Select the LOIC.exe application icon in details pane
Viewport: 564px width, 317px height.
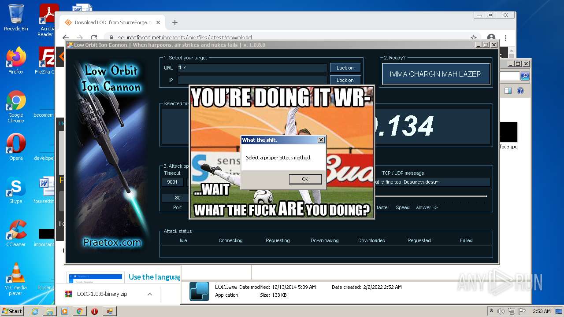coord(199,291)
